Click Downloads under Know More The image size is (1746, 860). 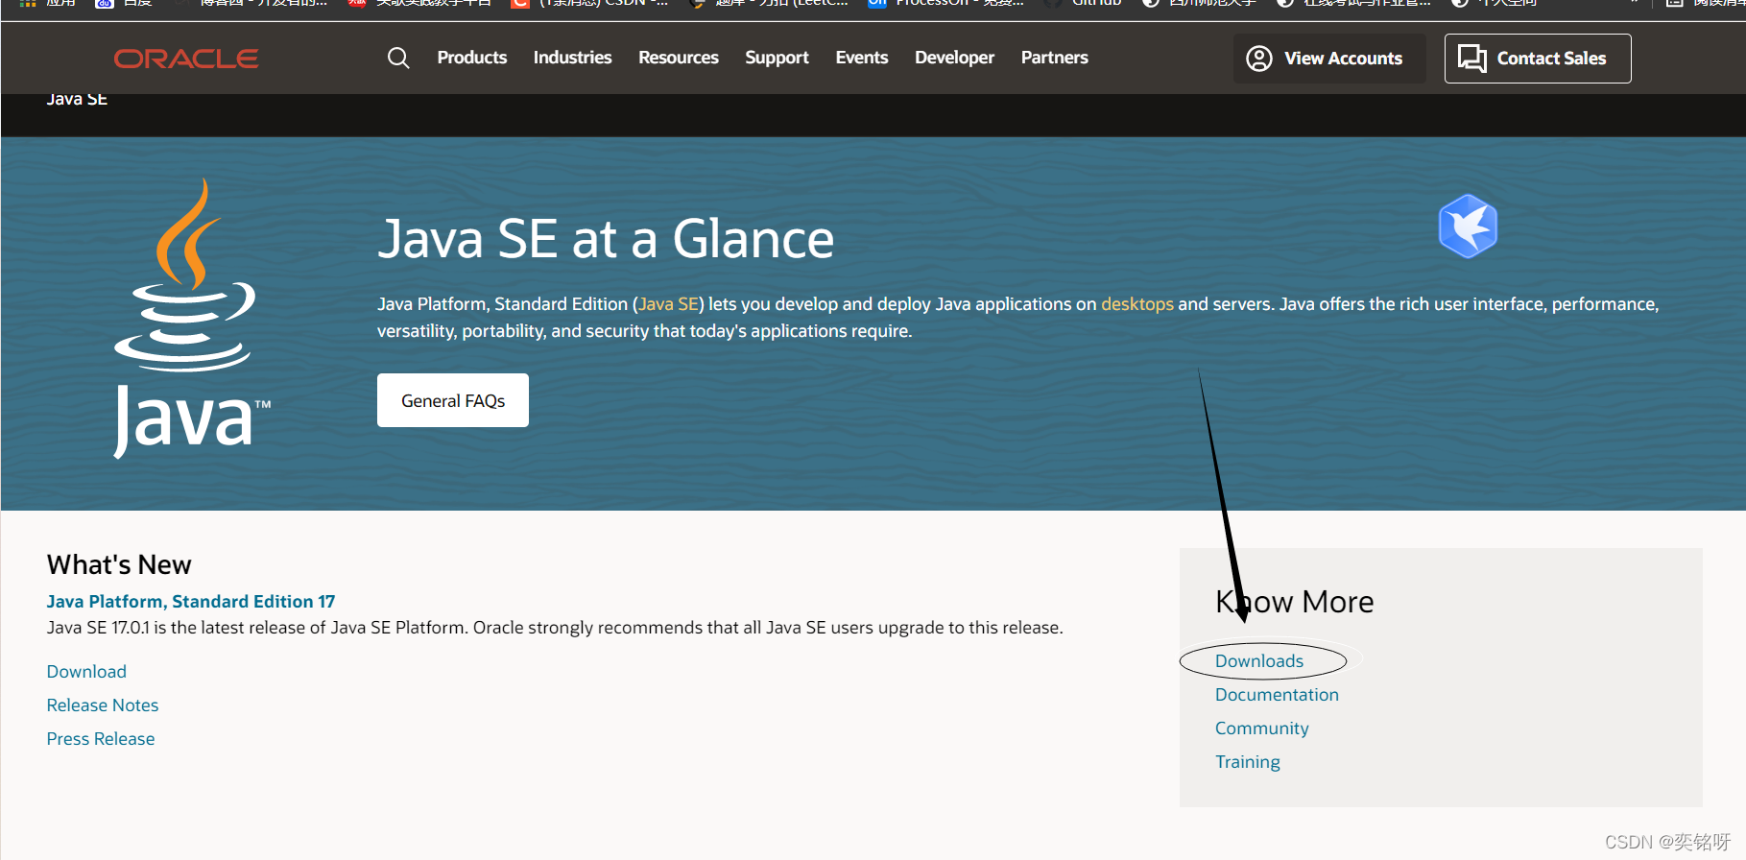pyautogui.click(x=1259, y=661)
